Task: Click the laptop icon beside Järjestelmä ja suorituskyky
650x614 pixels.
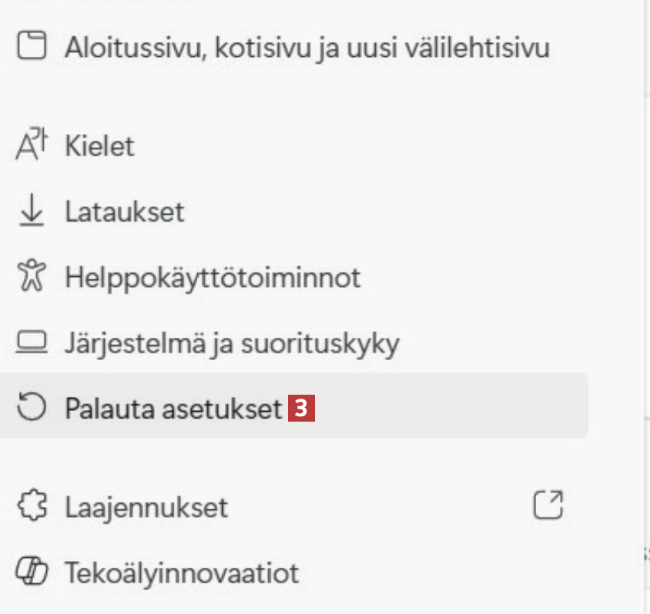Action: click(x=32, y=342)
